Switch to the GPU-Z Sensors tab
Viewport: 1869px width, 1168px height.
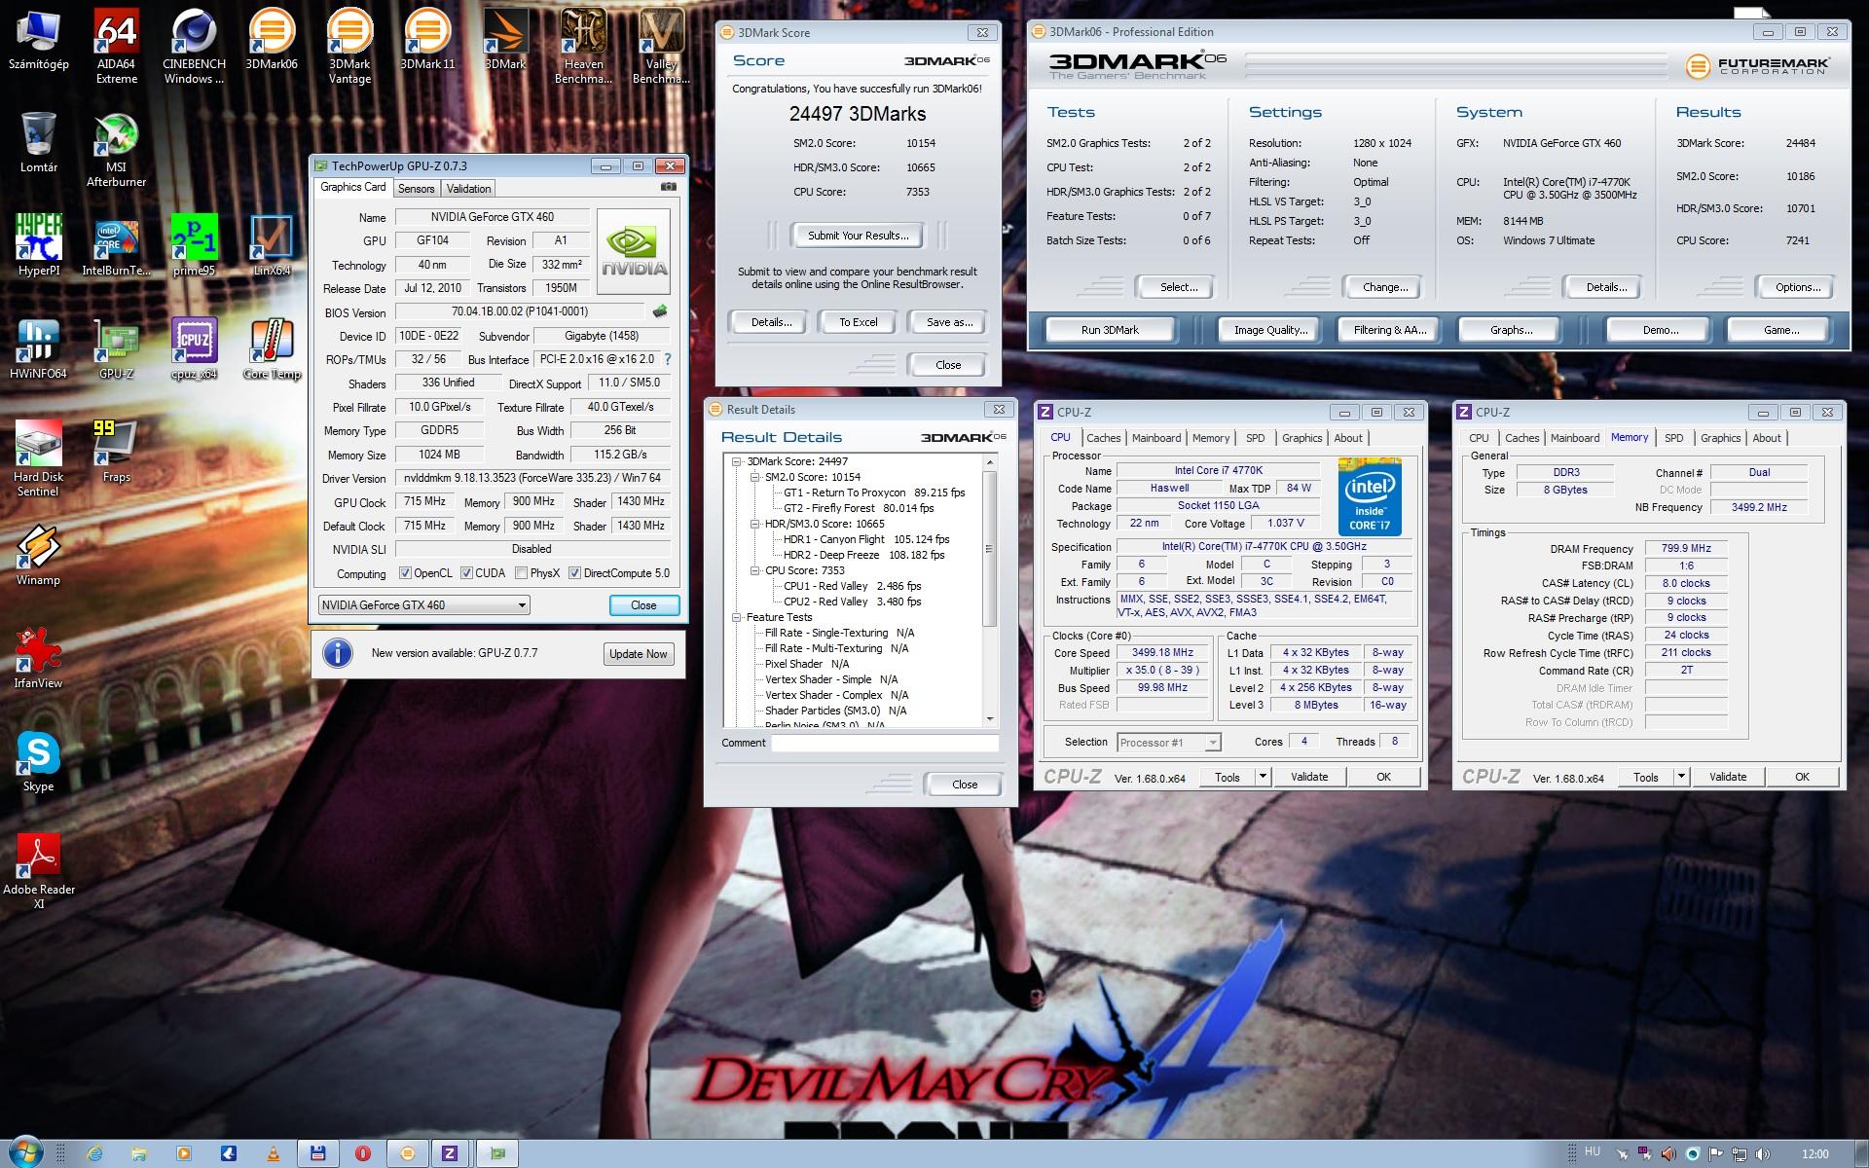(x=416, y=189)
